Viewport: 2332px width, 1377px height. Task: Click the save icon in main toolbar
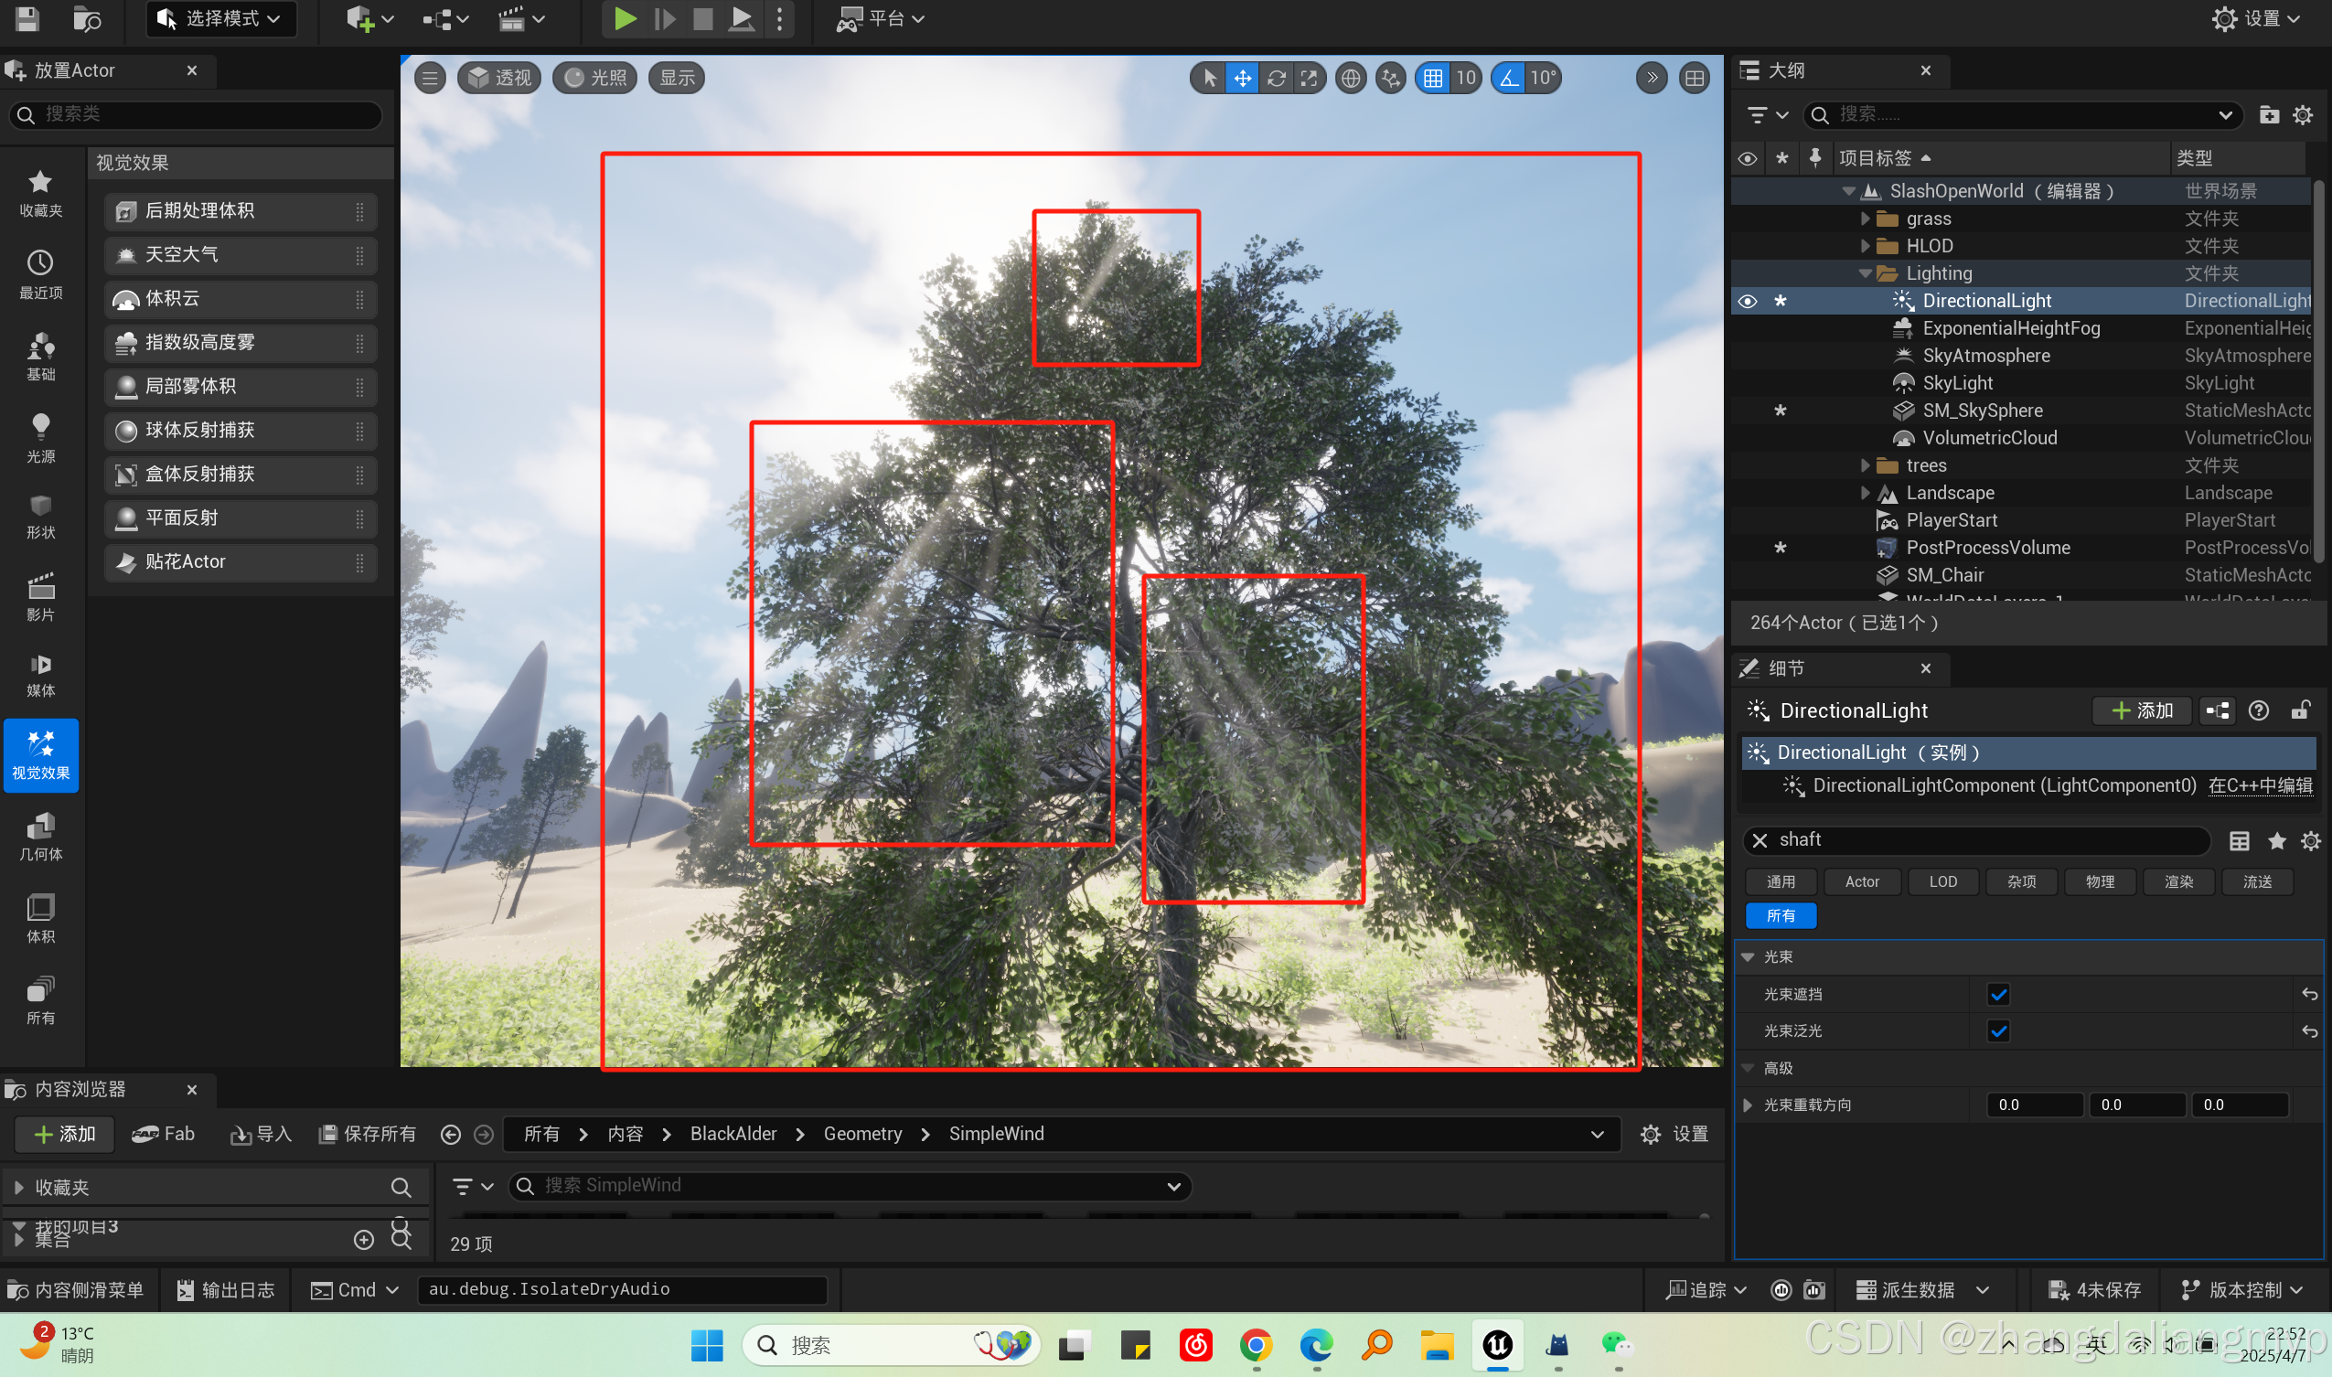27,18
